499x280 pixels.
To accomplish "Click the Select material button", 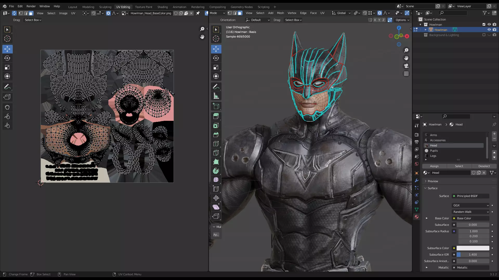I will click(459, 166).
